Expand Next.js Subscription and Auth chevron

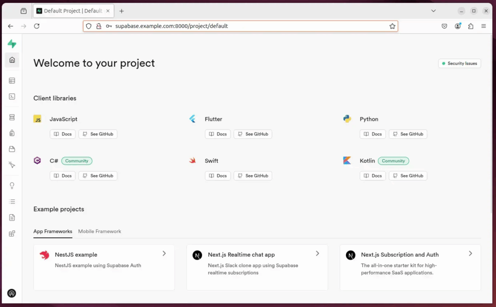(x=470, y=254)
